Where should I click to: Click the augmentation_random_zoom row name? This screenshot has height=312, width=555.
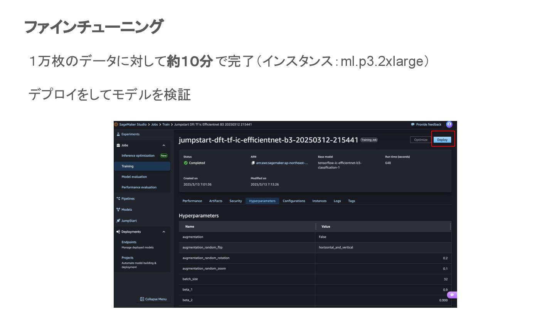204,268
